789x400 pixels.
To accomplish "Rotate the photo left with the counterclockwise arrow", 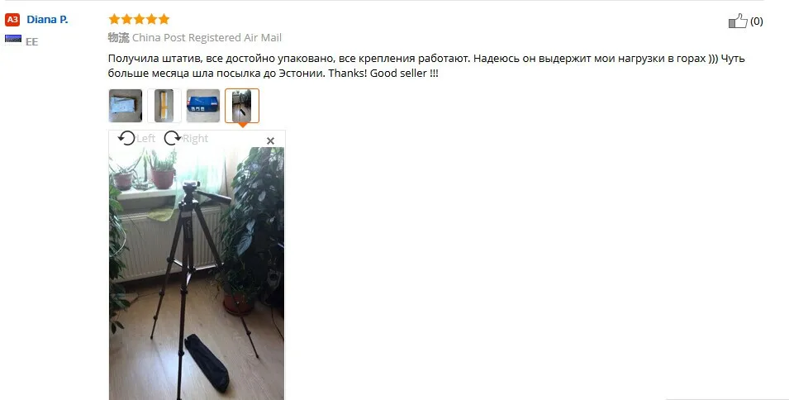I will 126,138.
